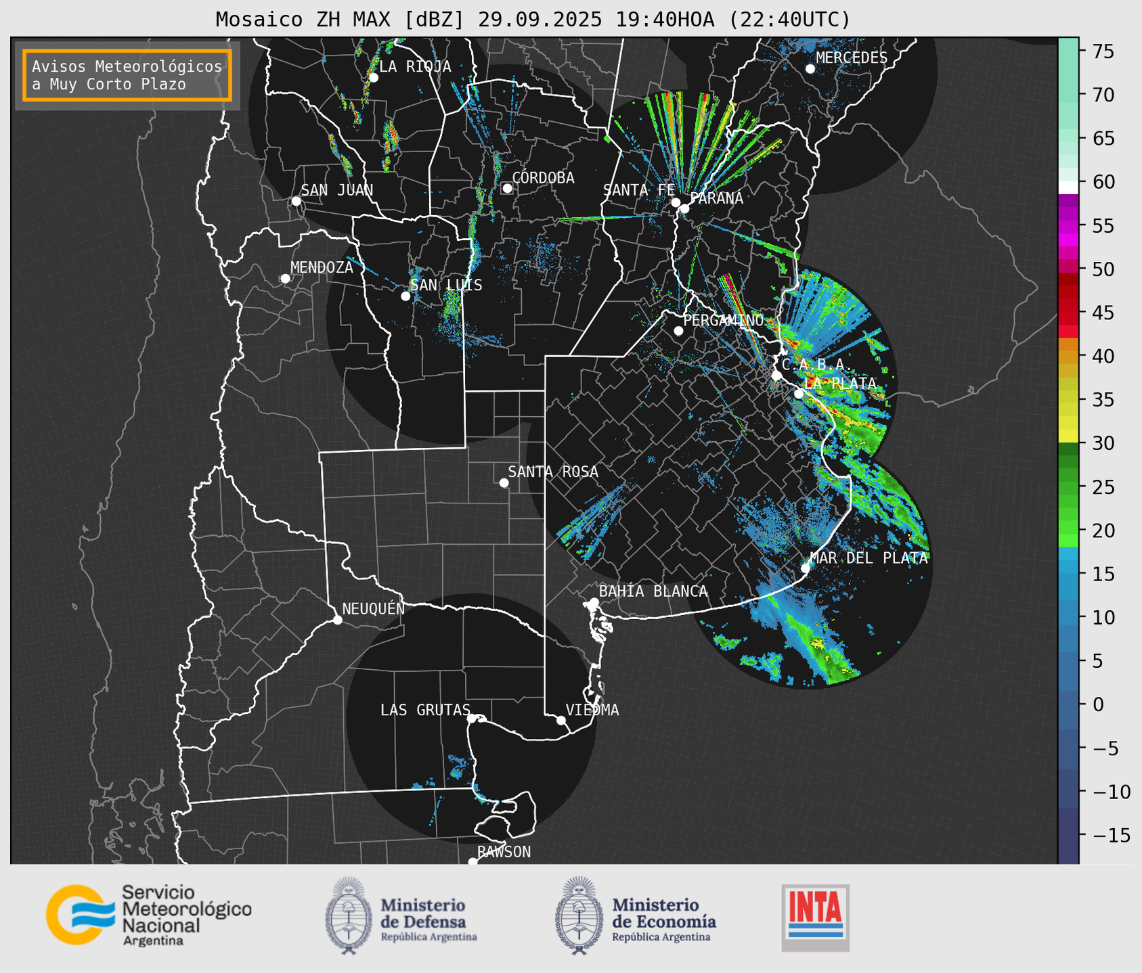
Task: Click the LA RIOJA city marker
Action: tap(373, 78)
